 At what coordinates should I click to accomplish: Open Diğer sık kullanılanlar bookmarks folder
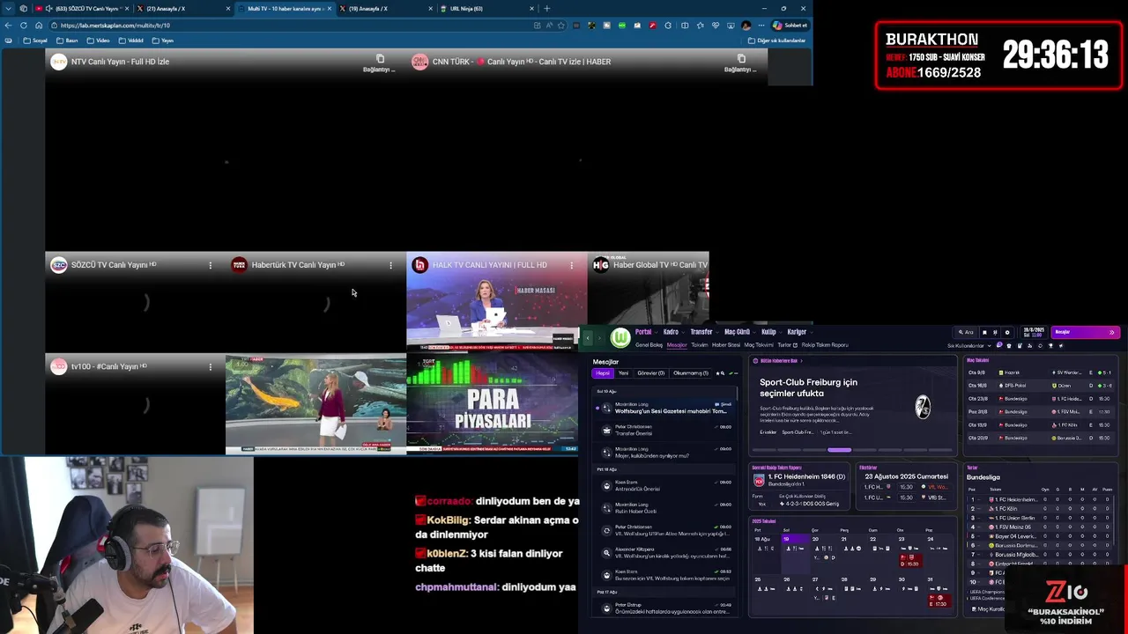tap(777, 41)
